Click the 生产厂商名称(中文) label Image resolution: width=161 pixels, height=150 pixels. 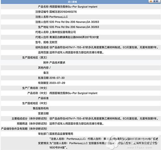coord(35,88)
